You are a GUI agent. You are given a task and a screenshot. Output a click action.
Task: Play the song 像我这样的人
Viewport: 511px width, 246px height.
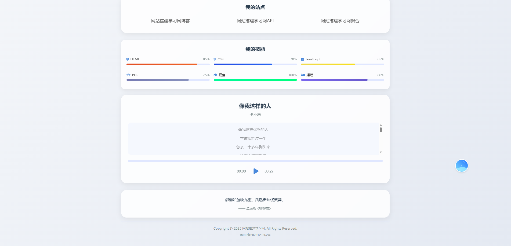(x=256, y=171)
